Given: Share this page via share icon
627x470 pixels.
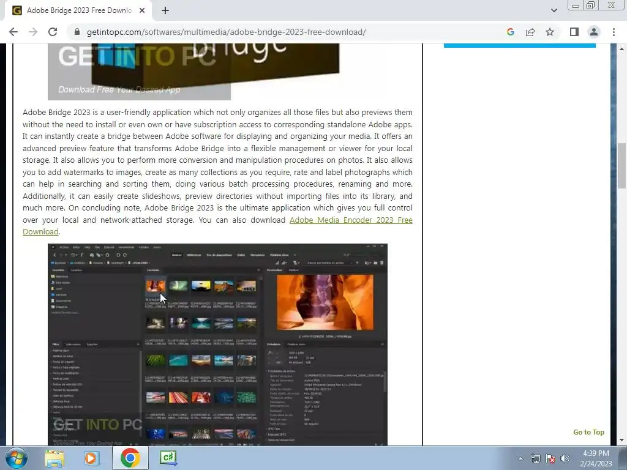Looking at the screenshot, I should coord(530,32).
